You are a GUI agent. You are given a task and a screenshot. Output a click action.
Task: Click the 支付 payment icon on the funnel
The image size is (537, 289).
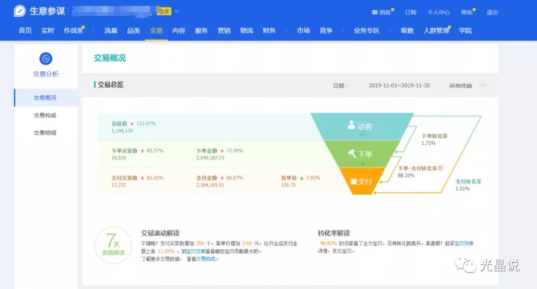tap(354, 181)
